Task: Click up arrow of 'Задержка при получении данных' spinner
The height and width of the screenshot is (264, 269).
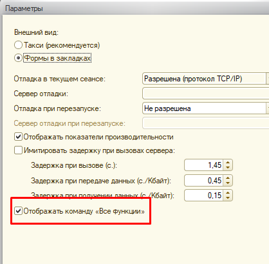Action: point(228,193)
